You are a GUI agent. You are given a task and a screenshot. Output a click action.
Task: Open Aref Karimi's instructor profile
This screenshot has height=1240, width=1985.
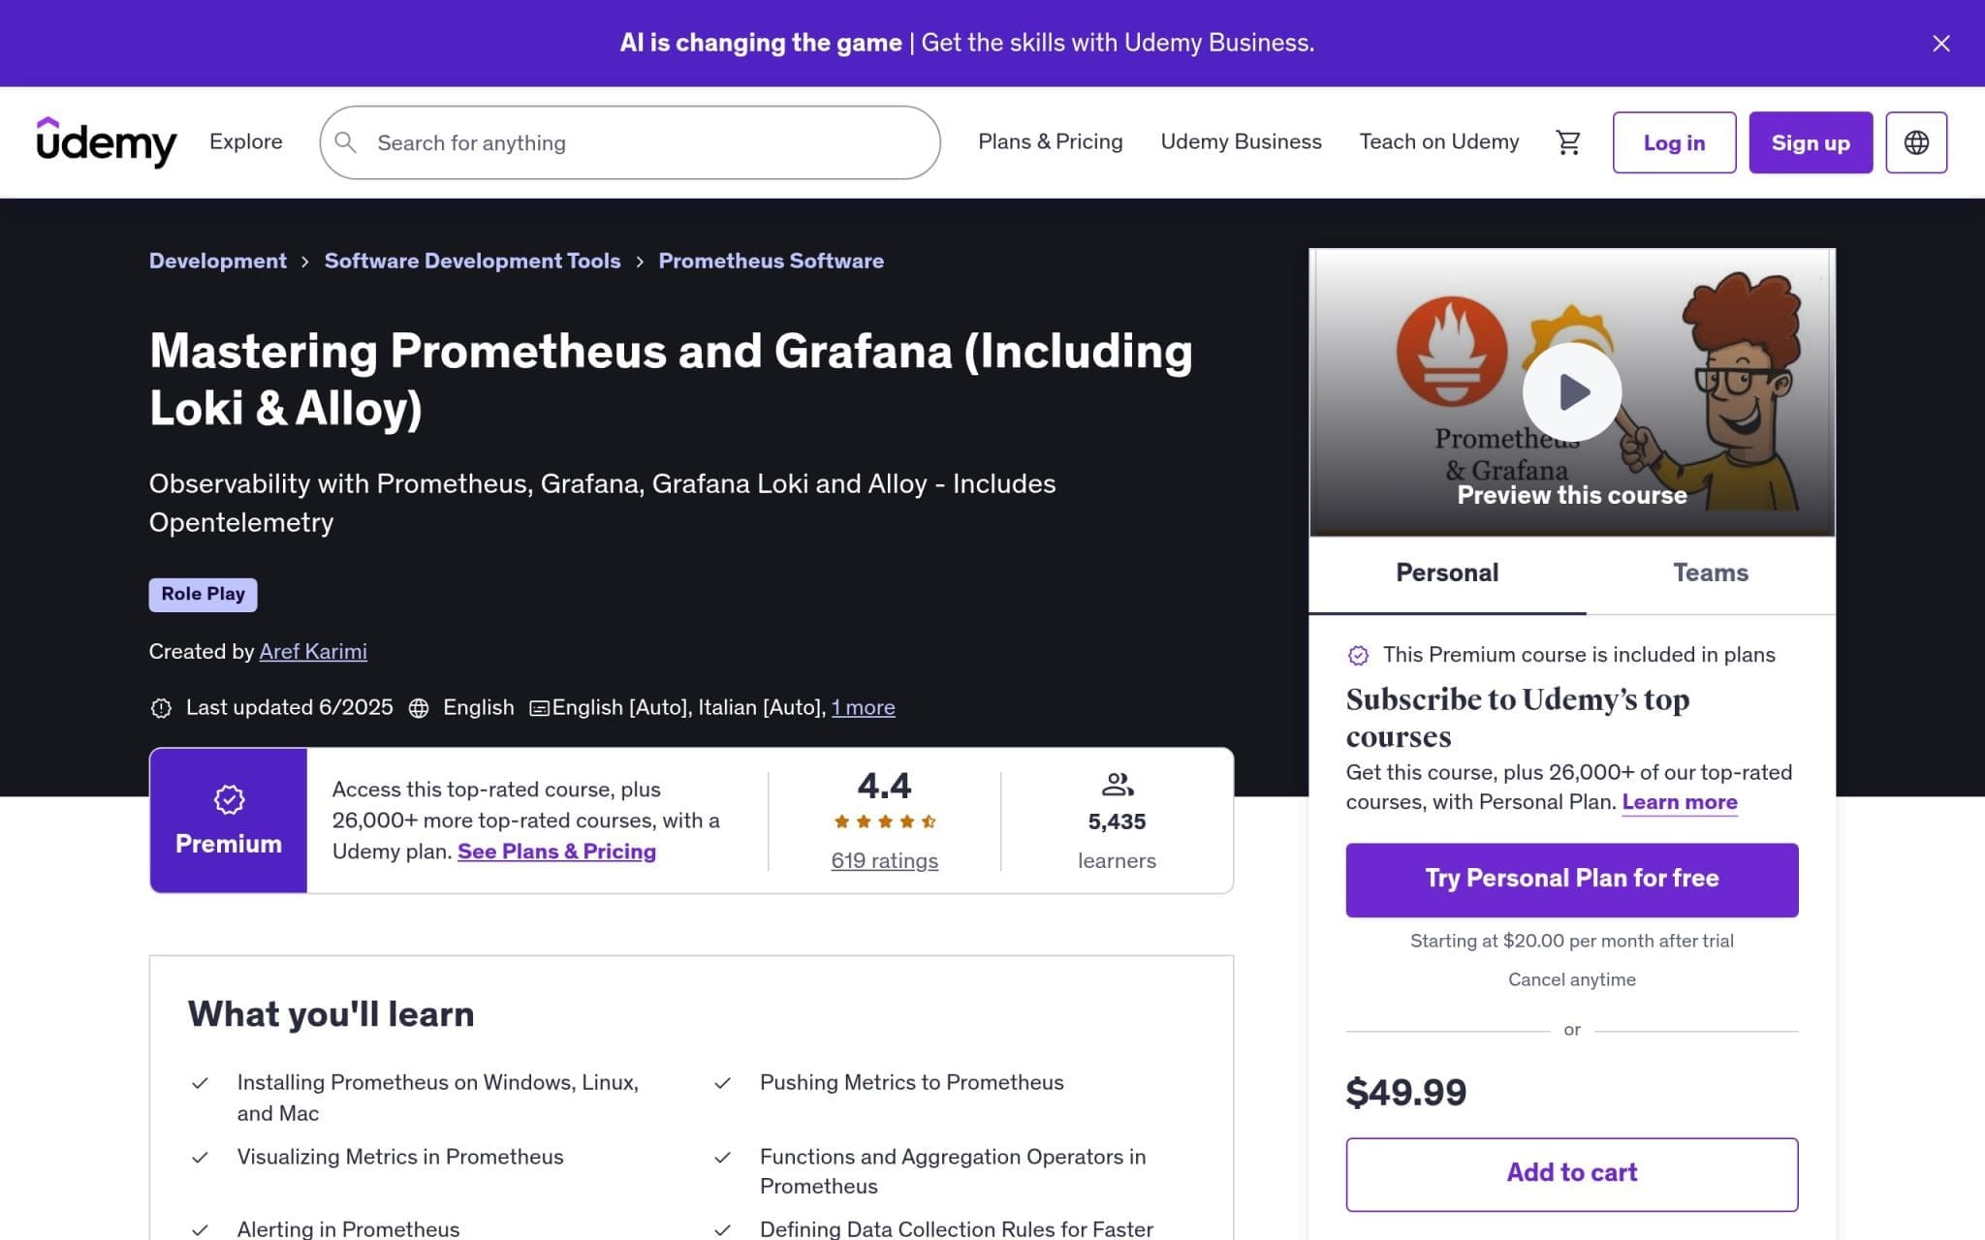312,651
